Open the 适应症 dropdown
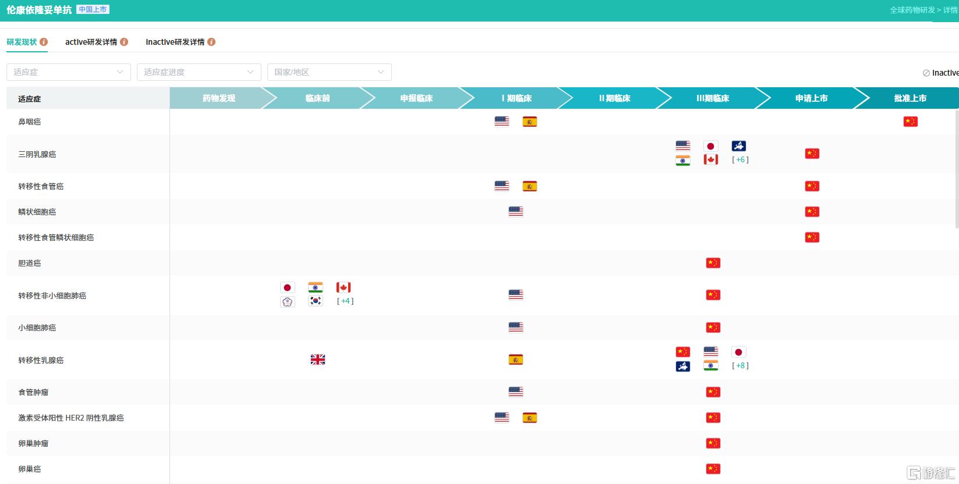The height and width of the screenshot is (484, 959). [69, 72]
